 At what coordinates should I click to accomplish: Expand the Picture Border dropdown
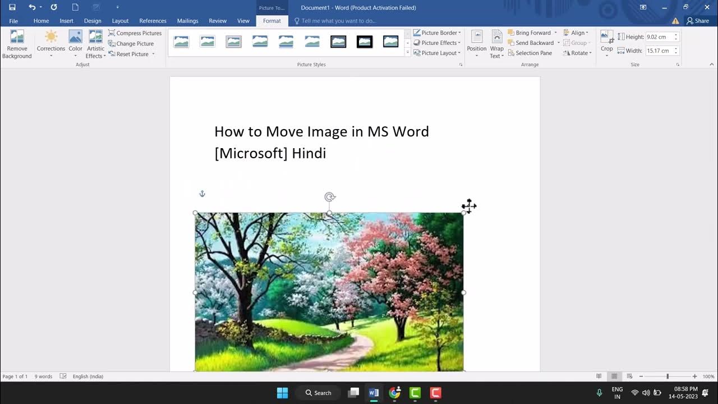tap(437, 33)
